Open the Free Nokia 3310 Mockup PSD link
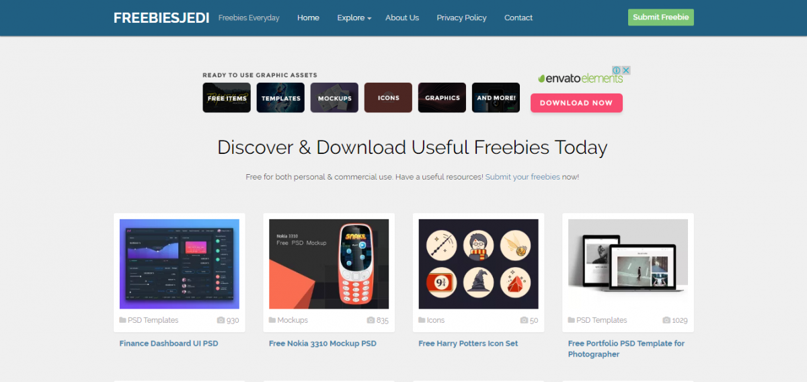The image size is (807, 382). [323, 343]
